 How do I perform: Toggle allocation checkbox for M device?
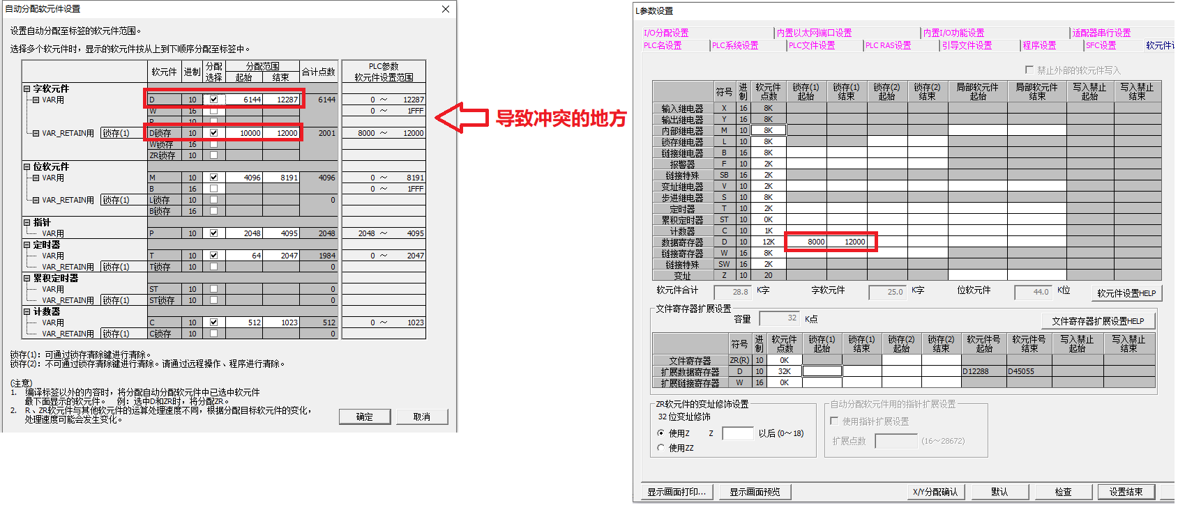point(213,178)
